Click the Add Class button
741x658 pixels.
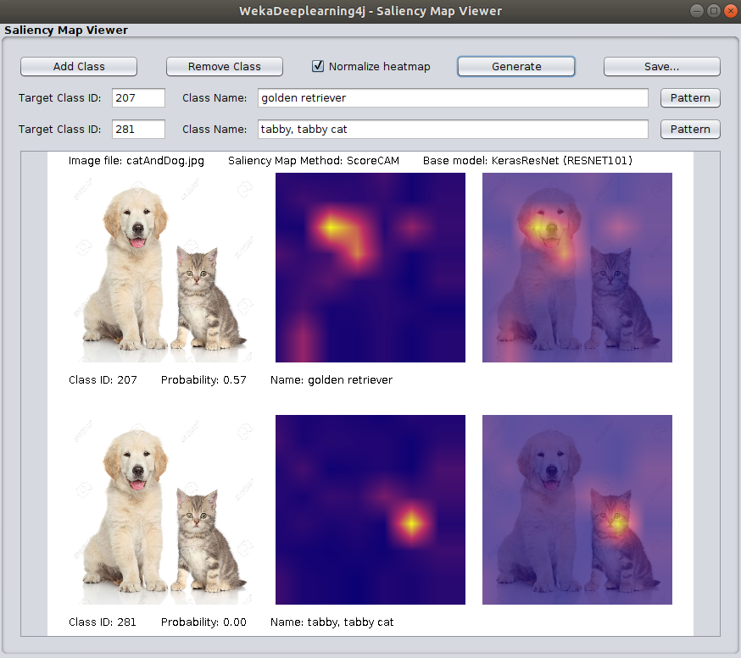79,67
